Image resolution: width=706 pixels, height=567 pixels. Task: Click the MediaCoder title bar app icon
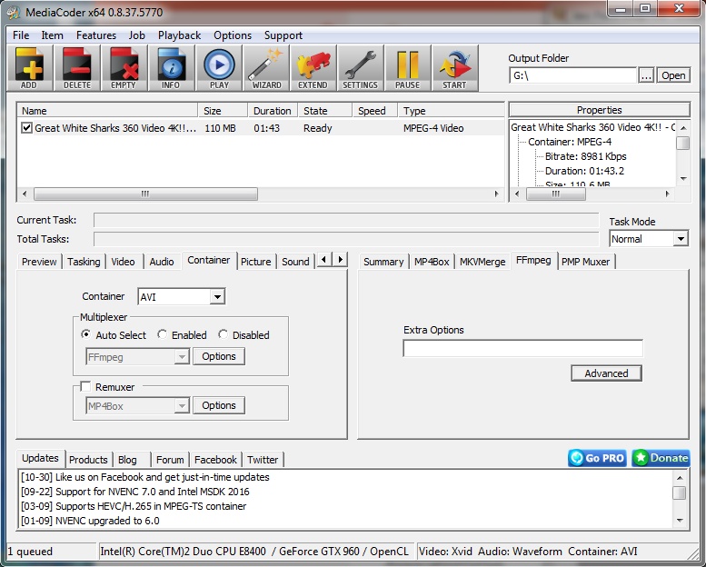coord(14,12)
